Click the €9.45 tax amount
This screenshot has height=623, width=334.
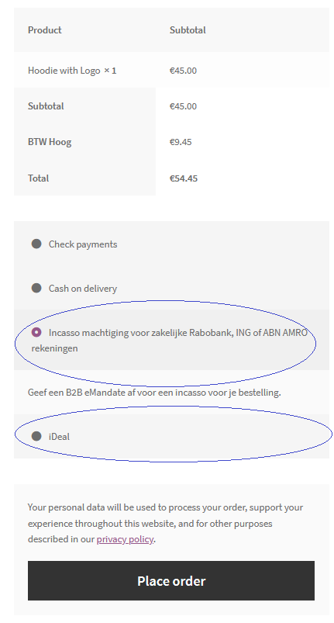point(181,142)
